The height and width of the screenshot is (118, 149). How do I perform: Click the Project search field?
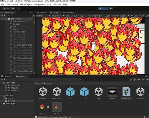pyautogui.click(x=104, y=80)
